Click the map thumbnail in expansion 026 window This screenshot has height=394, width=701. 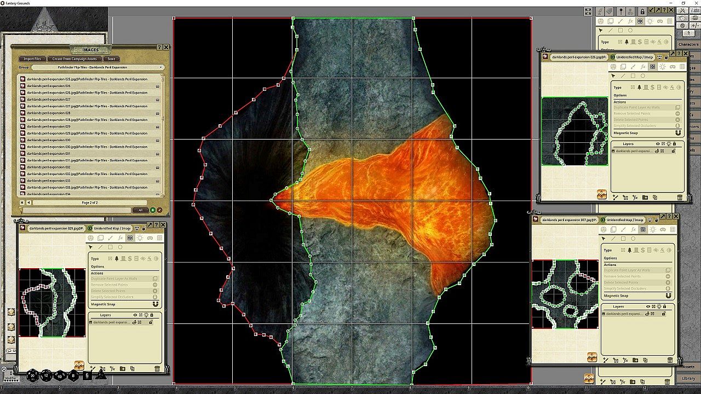tap(574, 131)
